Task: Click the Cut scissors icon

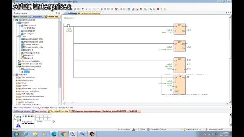Action: pos(83,9)
